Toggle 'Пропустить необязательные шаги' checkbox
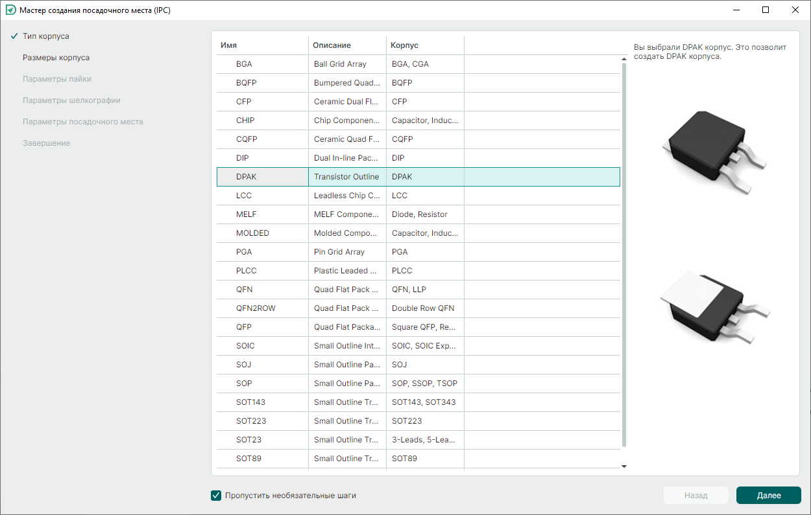 point(217,496)
